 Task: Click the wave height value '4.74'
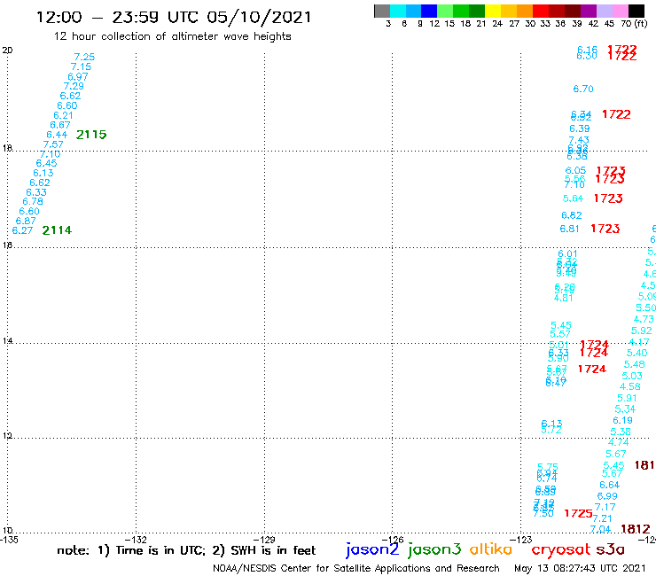click(x=619, y=442)
